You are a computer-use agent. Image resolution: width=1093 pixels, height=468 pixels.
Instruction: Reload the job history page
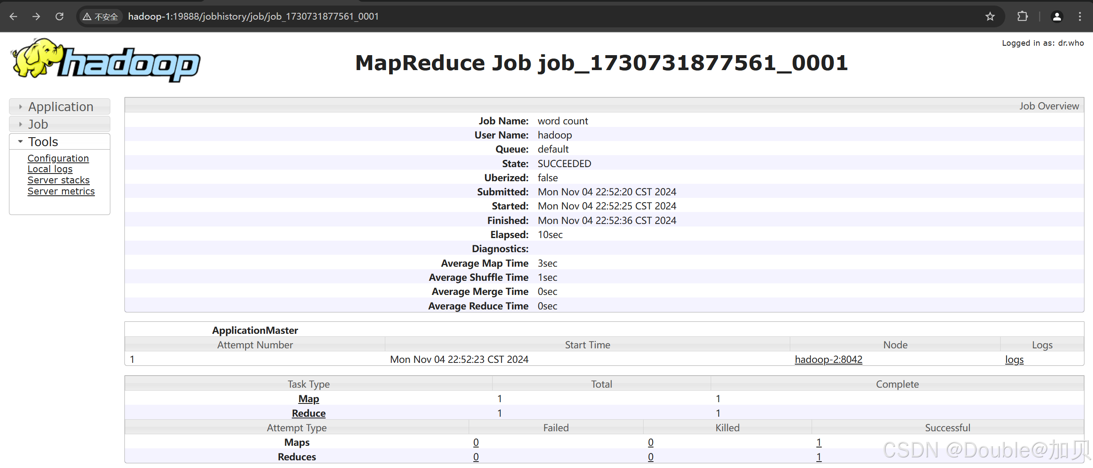(59, 16)
